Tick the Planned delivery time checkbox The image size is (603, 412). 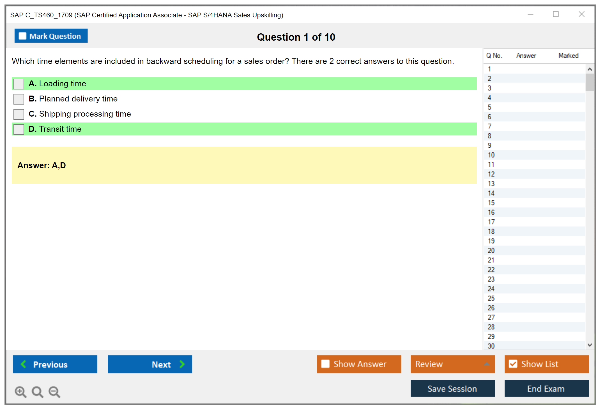pos(19,99)
